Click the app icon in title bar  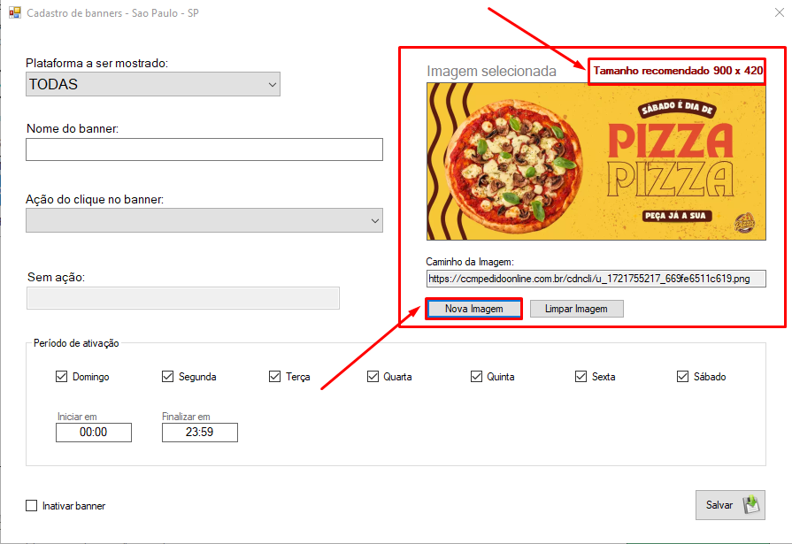pyautogui.click(x=14, y=14)
